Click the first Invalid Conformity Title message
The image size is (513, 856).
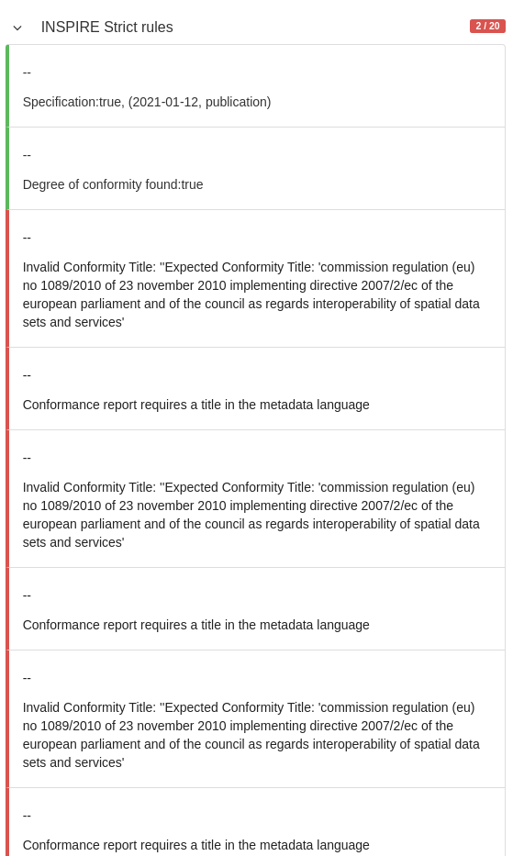[251, 295]
